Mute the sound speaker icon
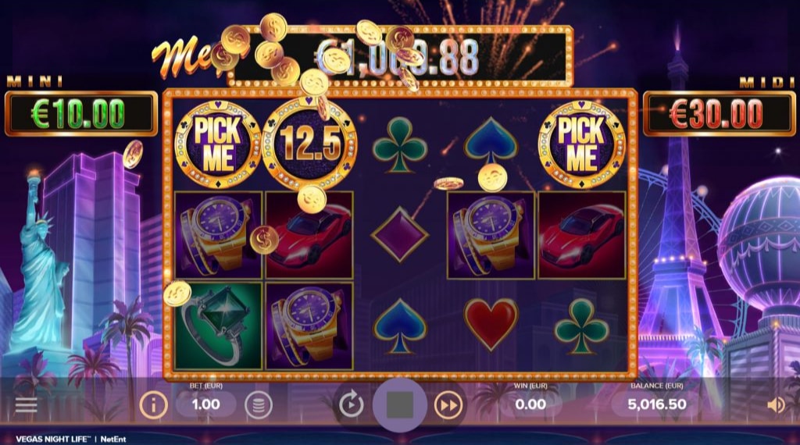The height and width of the screenshot is (445, 800). 776,405
